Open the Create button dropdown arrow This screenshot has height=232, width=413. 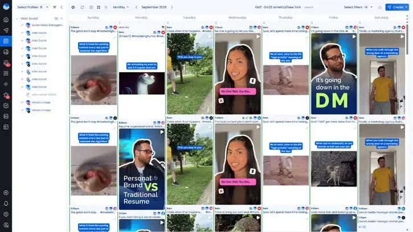[406, 7]
